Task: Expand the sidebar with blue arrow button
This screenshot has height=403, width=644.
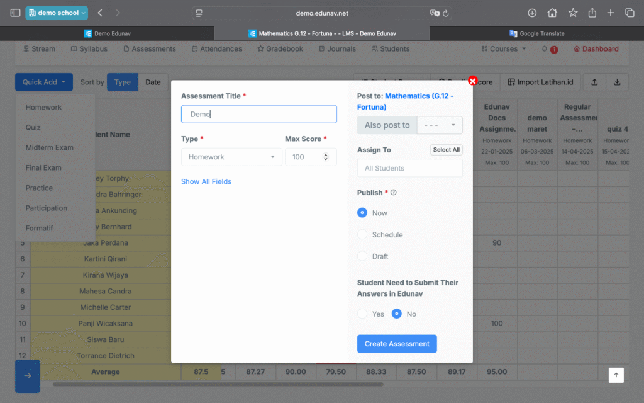Action: pos(28,376)
